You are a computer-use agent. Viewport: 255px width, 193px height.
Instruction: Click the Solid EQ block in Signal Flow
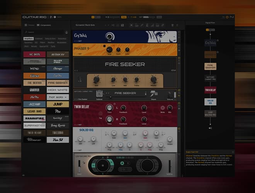210,102
